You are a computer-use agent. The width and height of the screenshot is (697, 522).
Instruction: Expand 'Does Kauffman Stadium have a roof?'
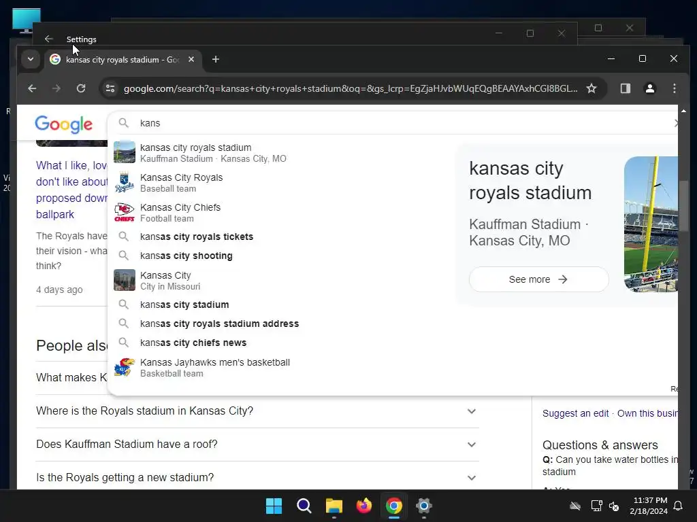click(x=257, y=445)
